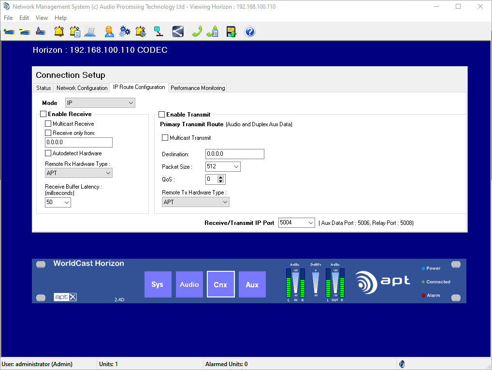
Task: Click the Sys button on the unit
Action: [158, 284]
